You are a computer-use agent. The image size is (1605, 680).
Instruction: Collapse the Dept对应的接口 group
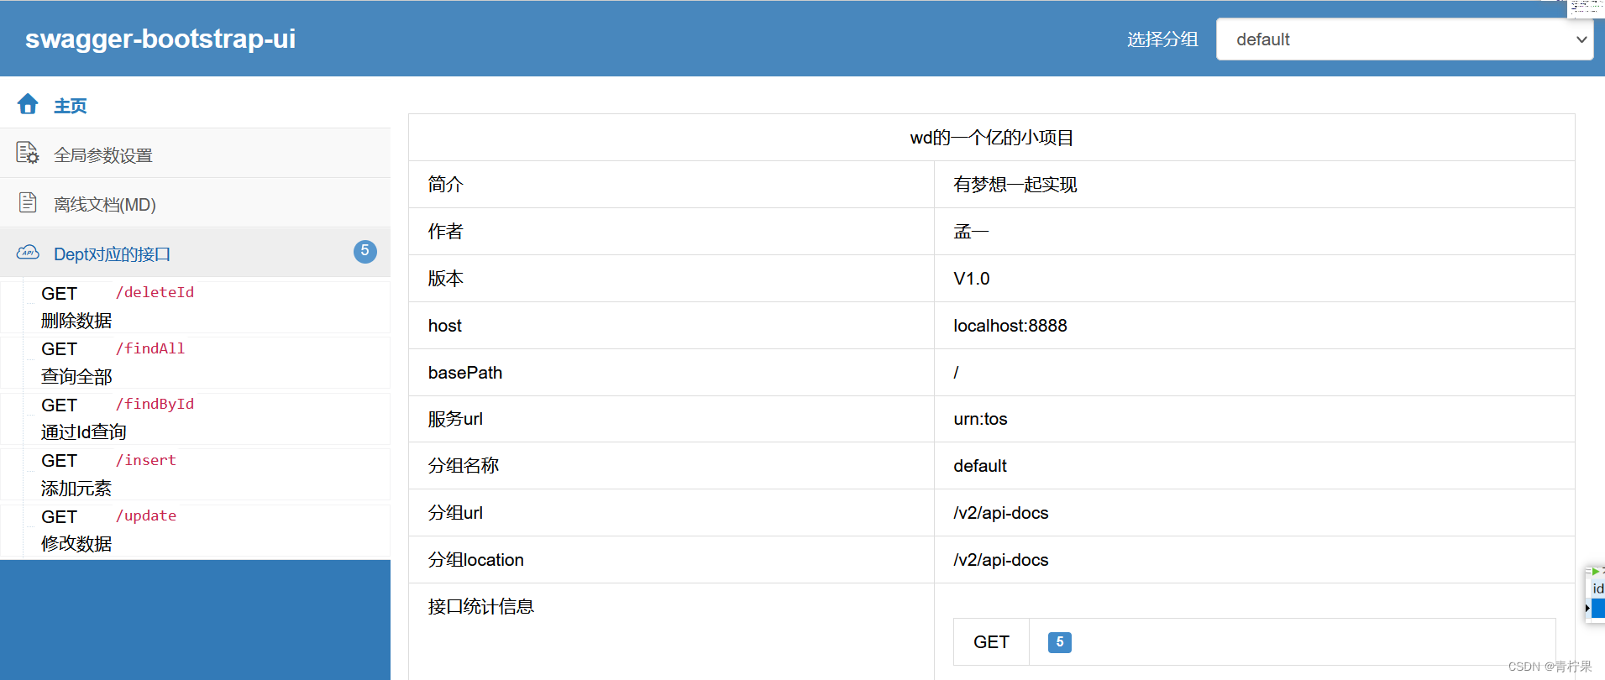(x=195, y=253)
